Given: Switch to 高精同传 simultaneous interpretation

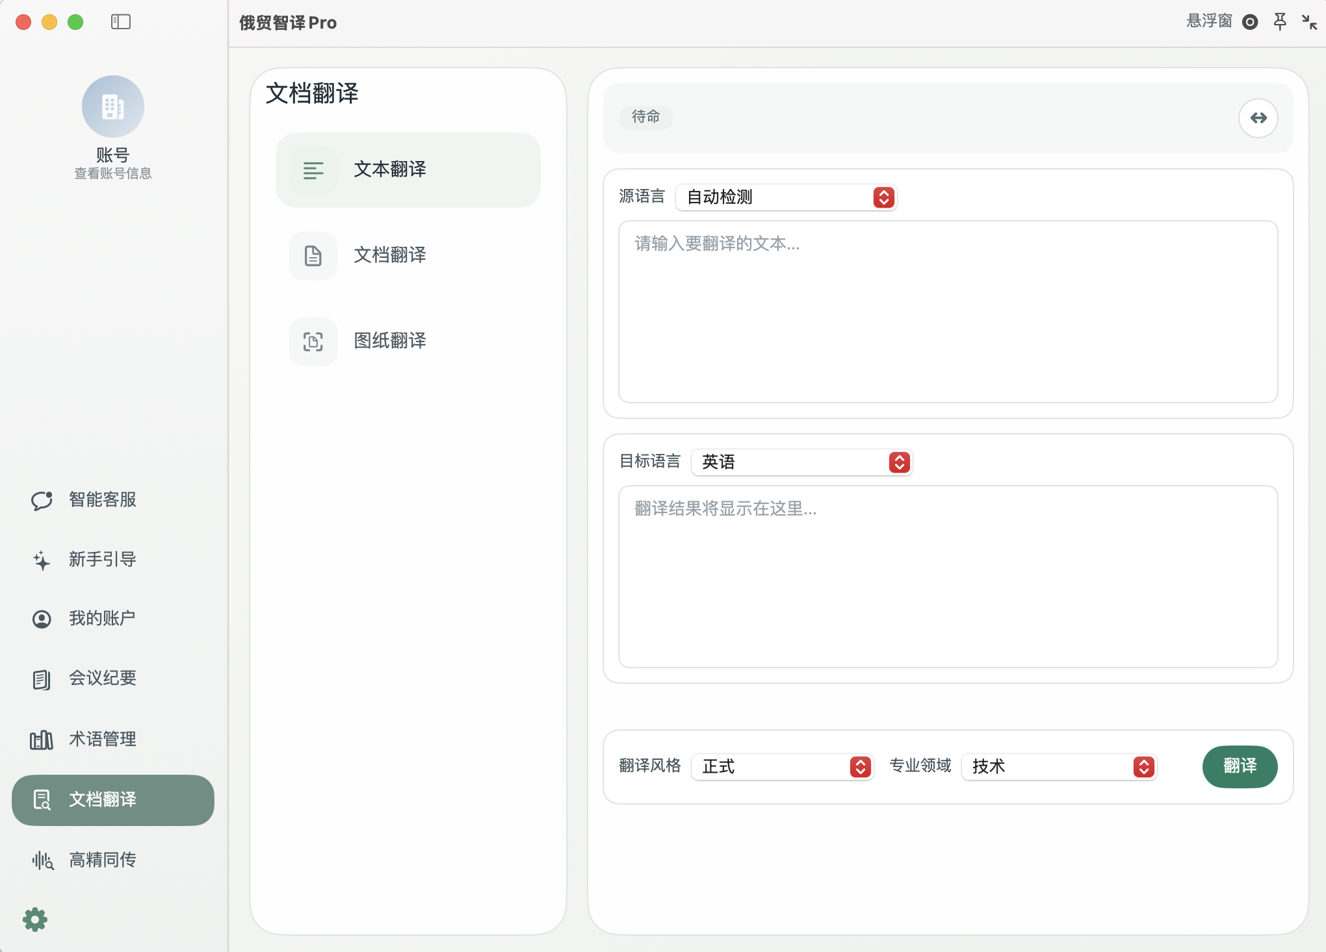Looking at the screenshot, I should [101, 860].
